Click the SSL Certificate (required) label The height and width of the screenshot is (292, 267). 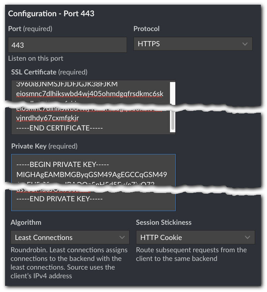click(49, 72)
